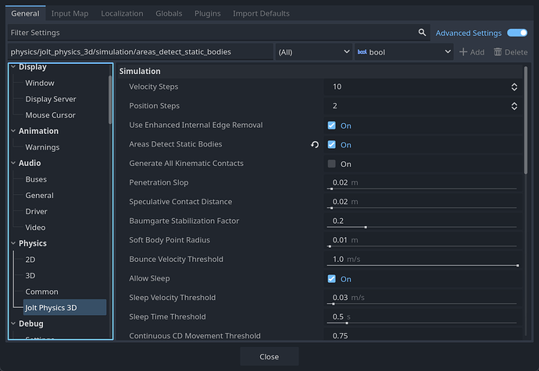539x371 pixels.
Task: Uncheck Use Enhanced Internal Edge Removal
Action: (x=331, y=125)
